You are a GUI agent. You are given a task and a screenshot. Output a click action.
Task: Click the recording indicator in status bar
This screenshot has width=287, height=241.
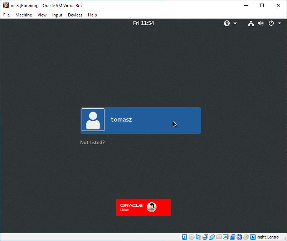pyautogui.click(x=233, y=237)
